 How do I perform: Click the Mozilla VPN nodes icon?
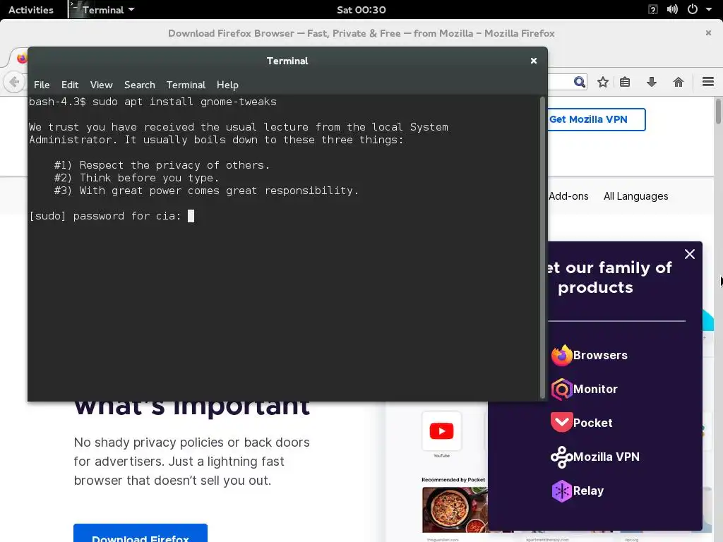click(x=561, y=457)
